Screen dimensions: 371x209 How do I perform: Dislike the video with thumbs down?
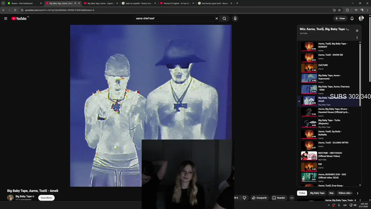[244, 198]
